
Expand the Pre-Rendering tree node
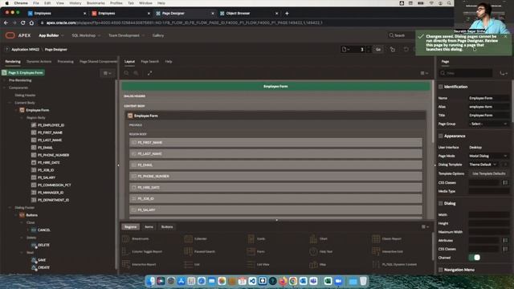coord(5,80)
